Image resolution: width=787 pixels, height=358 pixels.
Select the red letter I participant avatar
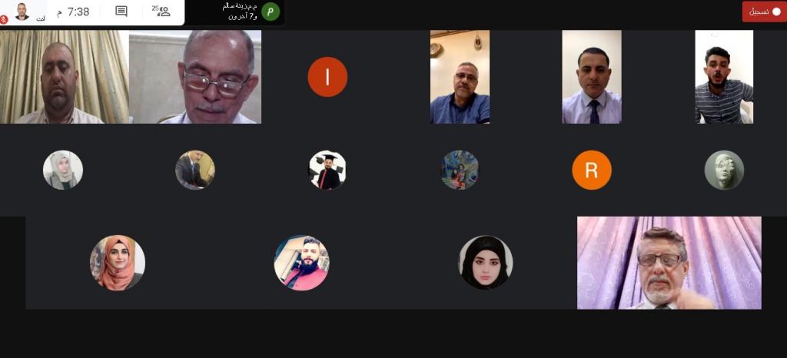click(327, 77)
